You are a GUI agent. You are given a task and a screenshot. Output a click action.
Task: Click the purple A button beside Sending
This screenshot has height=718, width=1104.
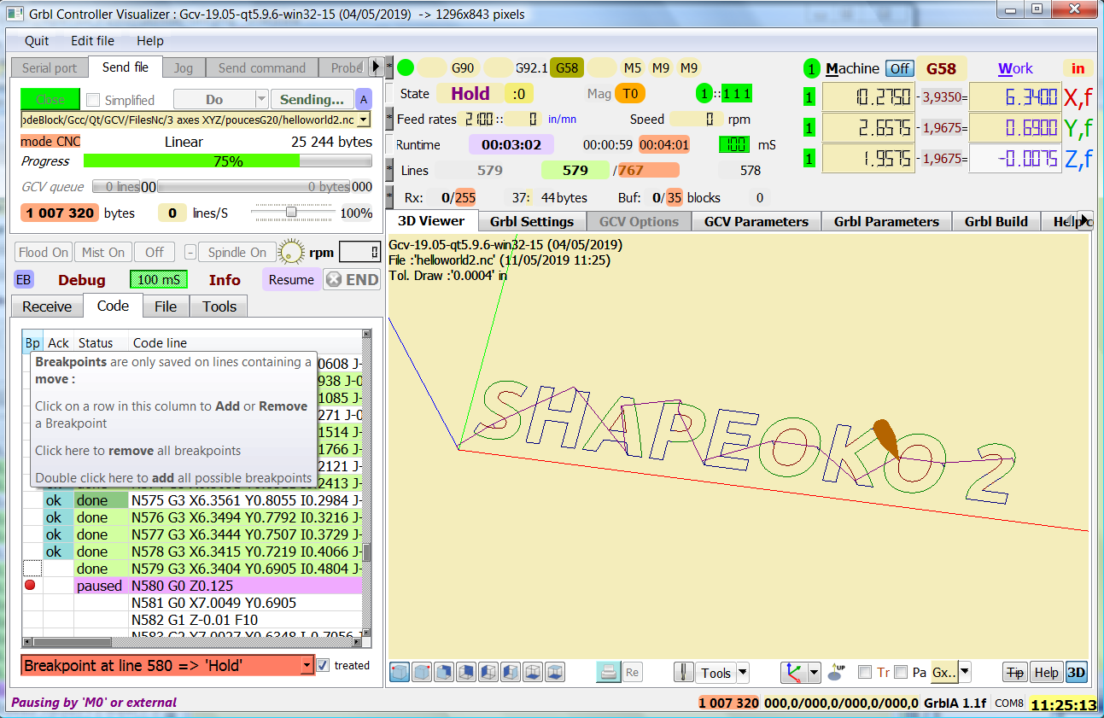[x=364, y=99]
